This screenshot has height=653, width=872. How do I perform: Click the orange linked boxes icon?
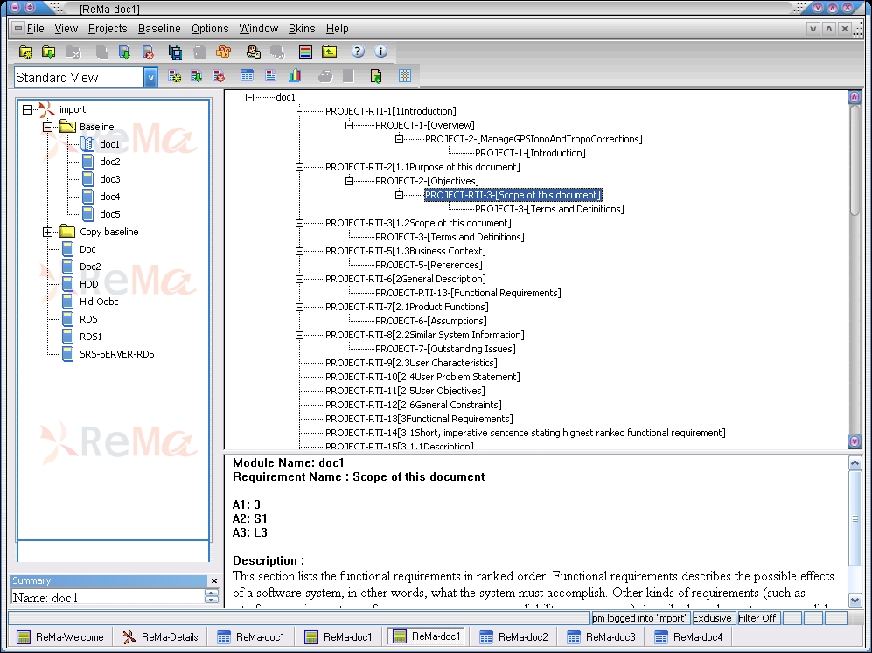pos(224,52)
